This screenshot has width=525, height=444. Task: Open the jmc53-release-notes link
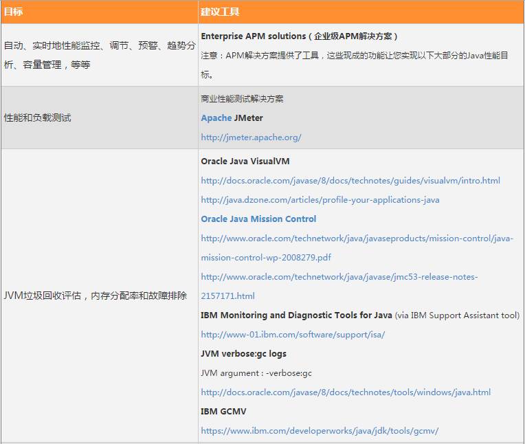[339, 287]
